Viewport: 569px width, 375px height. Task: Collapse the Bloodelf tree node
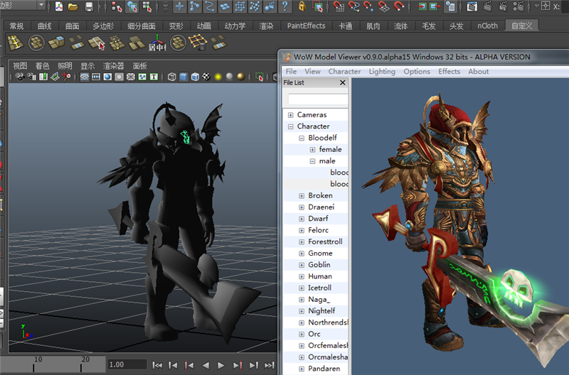click(302, 138)
